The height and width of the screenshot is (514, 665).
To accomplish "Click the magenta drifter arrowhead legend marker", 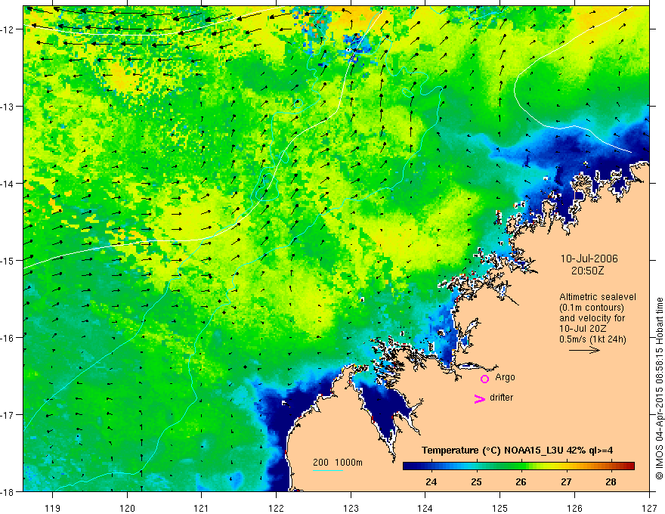I will 480,398.
